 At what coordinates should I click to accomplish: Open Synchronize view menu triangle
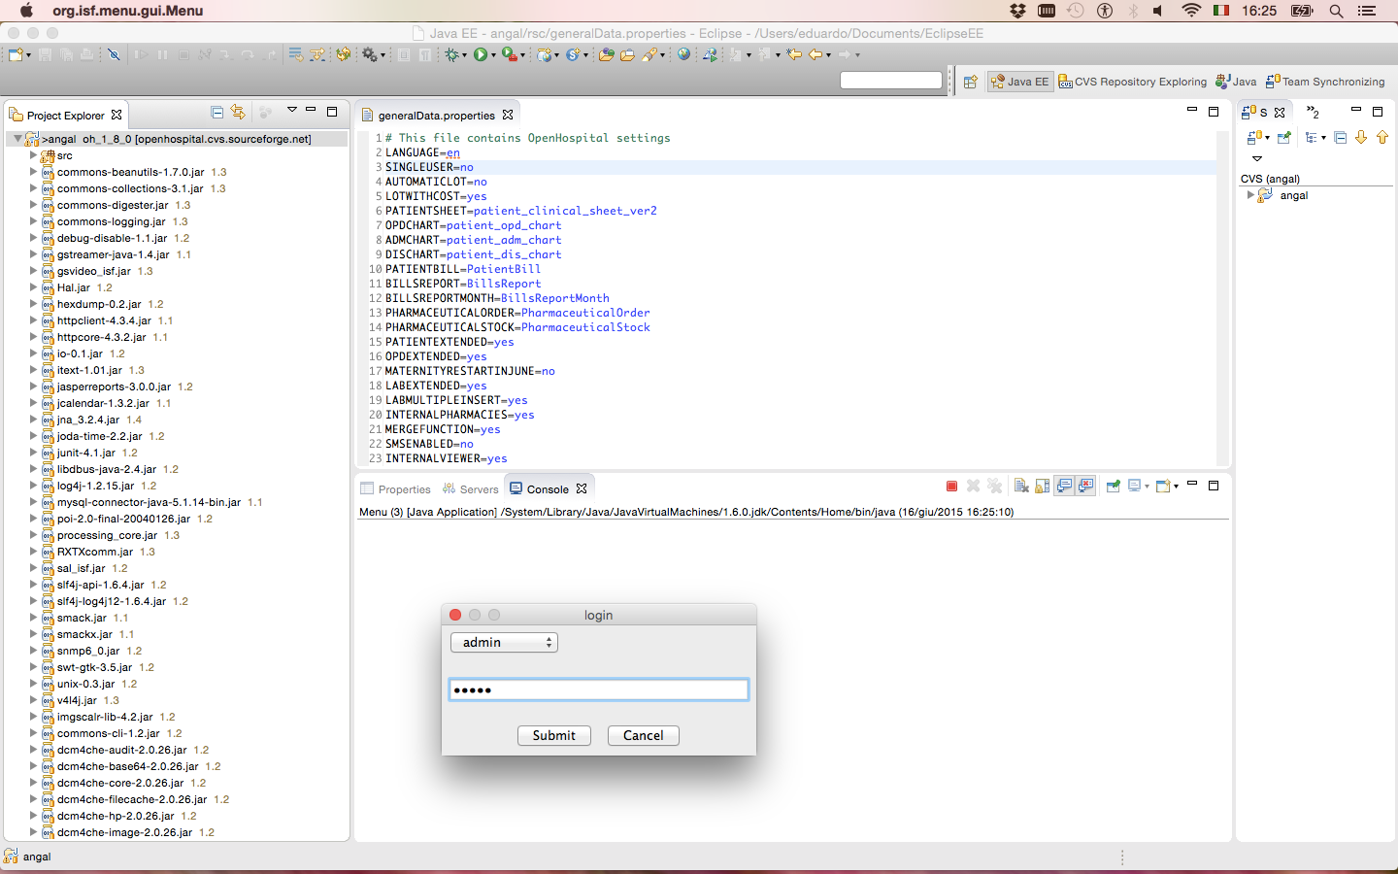[x=1256, y=158]
